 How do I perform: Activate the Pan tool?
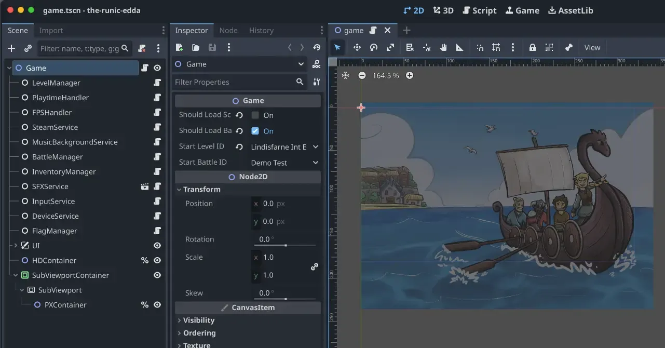click(443, 47)
